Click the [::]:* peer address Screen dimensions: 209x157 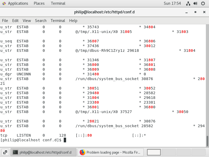pyautogui.click(x=139, y=135)
